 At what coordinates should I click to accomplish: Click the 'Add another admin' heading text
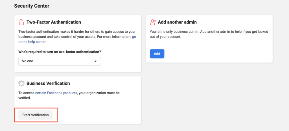tap(177, 22)
